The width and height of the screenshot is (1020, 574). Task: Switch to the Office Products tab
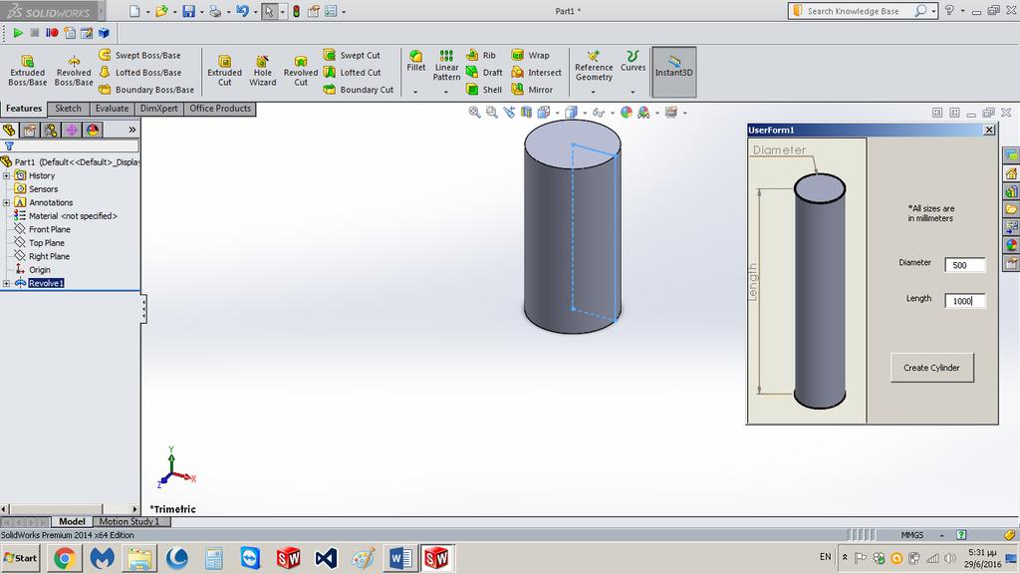(220, 109)
